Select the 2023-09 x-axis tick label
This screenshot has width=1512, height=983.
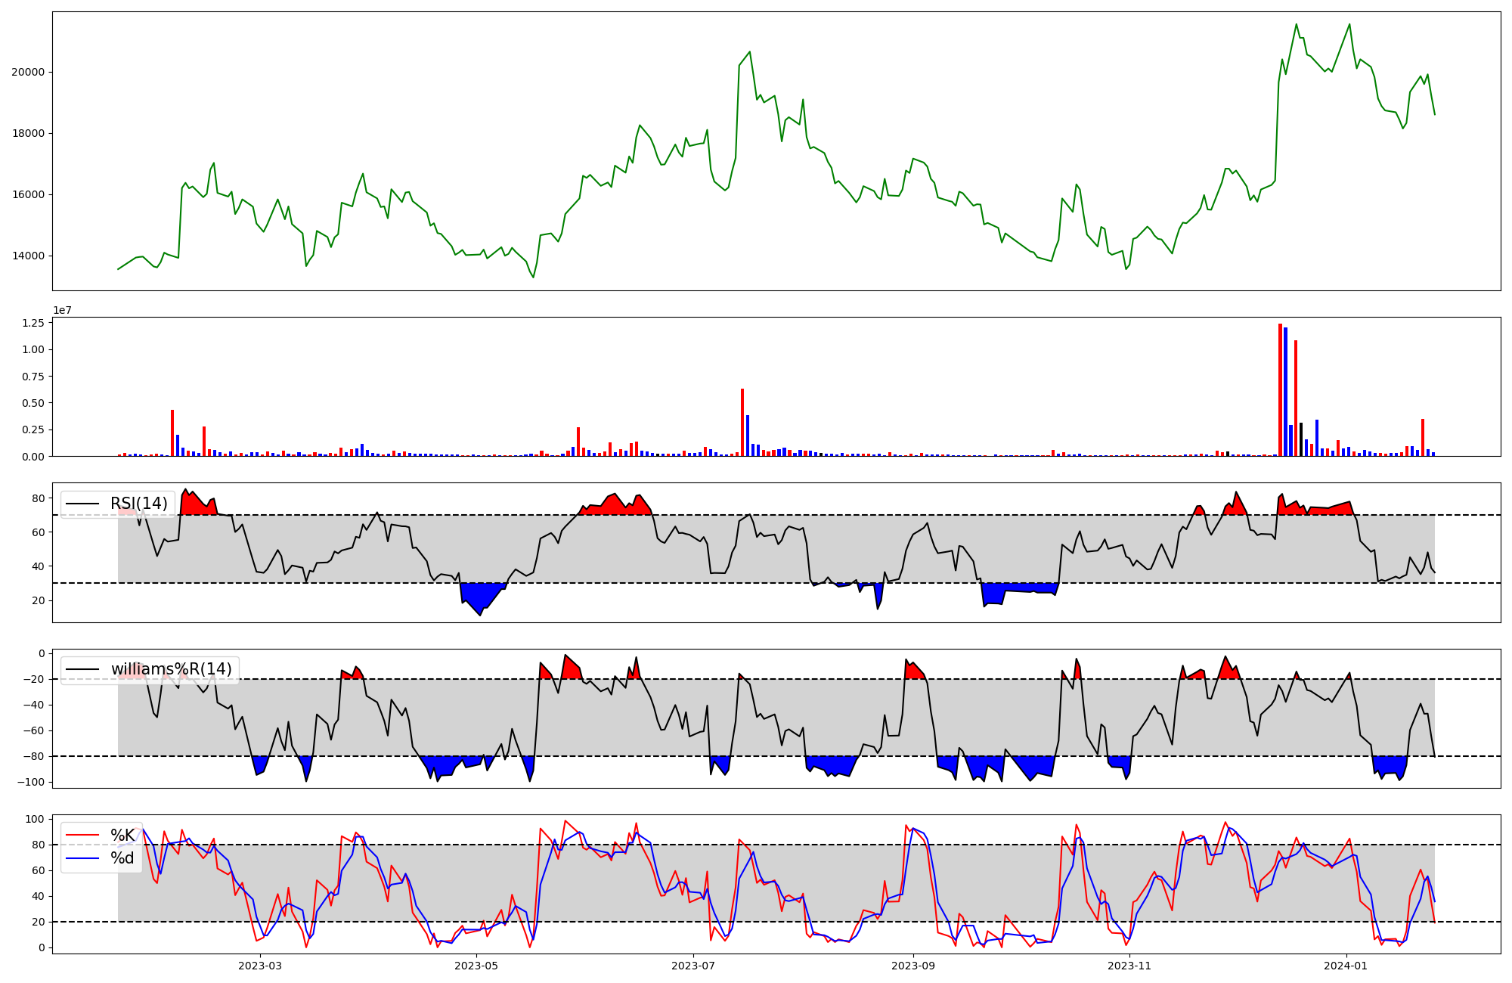pyautogui.click(x=913, y=966)
